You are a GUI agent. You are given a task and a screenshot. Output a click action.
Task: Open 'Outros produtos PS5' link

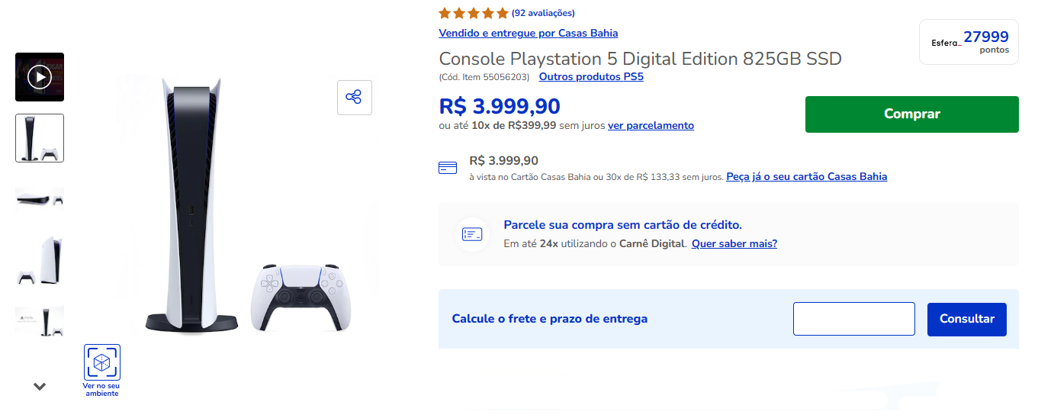tap(591, 76)
